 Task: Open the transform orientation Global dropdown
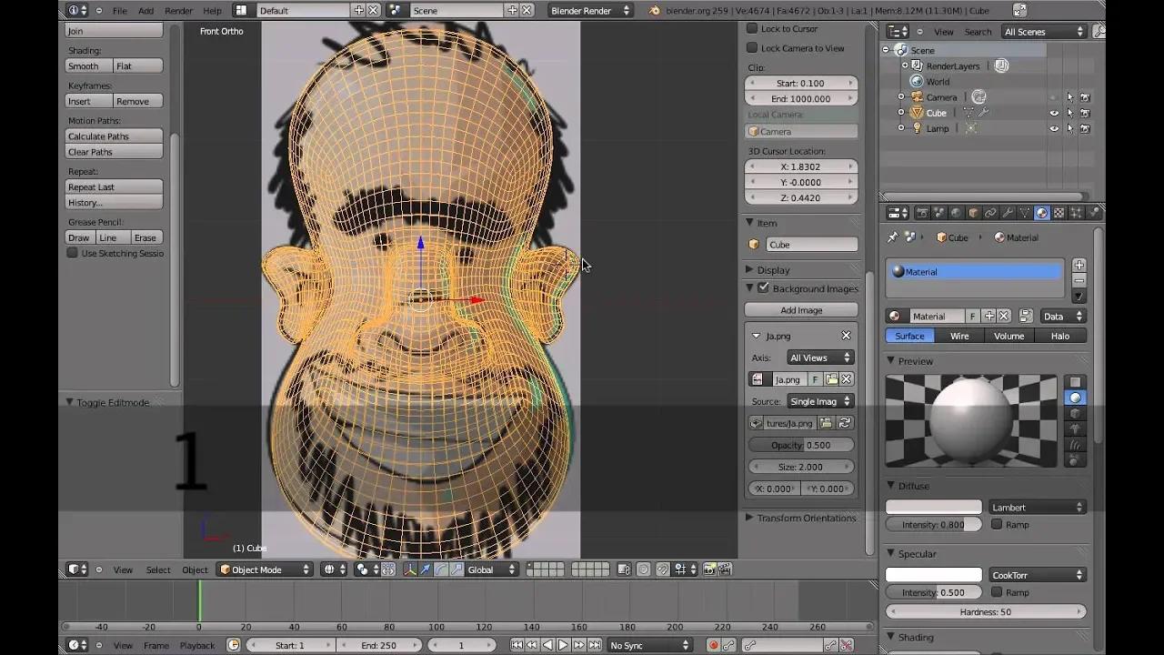tap(489, 569)
